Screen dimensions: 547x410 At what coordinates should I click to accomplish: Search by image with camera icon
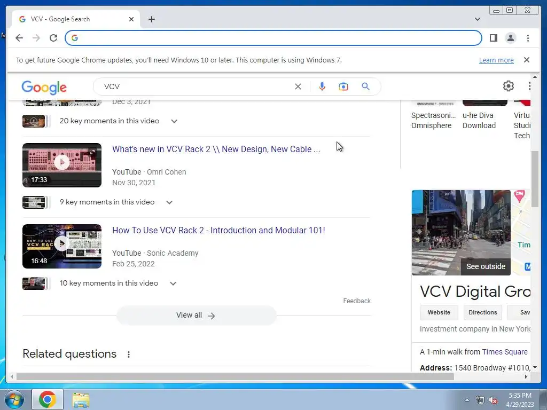pos(343,86)
